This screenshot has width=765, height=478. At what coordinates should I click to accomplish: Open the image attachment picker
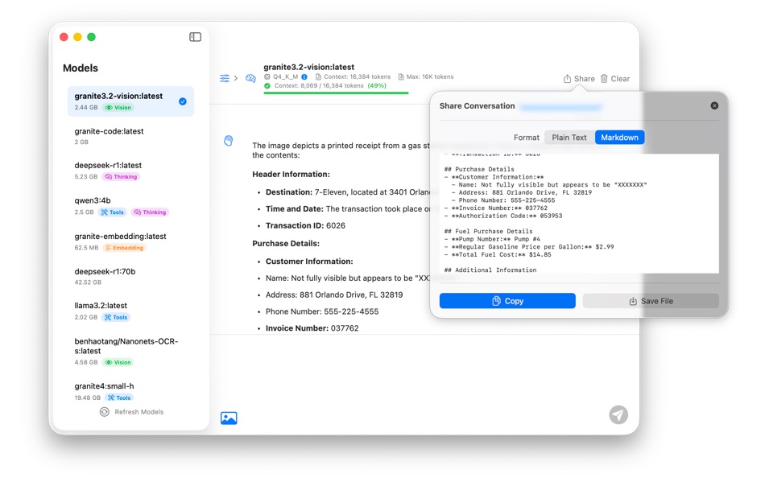pyautogui.click(x=229, y=417)
